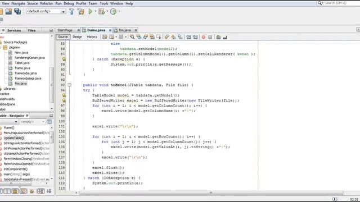
Task: Open the empty filter combo in Navigator
Action: 33,122
